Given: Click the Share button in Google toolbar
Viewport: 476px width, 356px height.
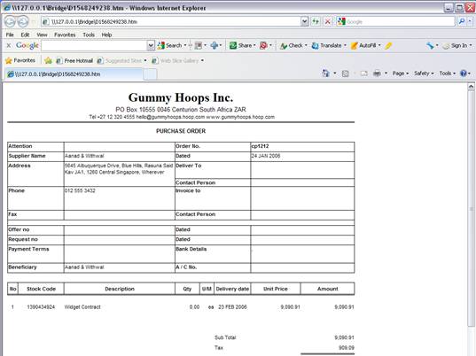Looking at the screenshot, I should (x=241, y=45).
